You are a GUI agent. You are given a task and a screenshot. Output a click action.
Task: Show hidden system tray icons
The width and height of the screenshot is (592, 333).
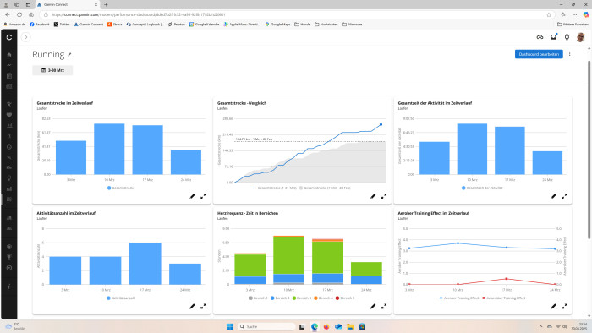[x=540, y=326]
